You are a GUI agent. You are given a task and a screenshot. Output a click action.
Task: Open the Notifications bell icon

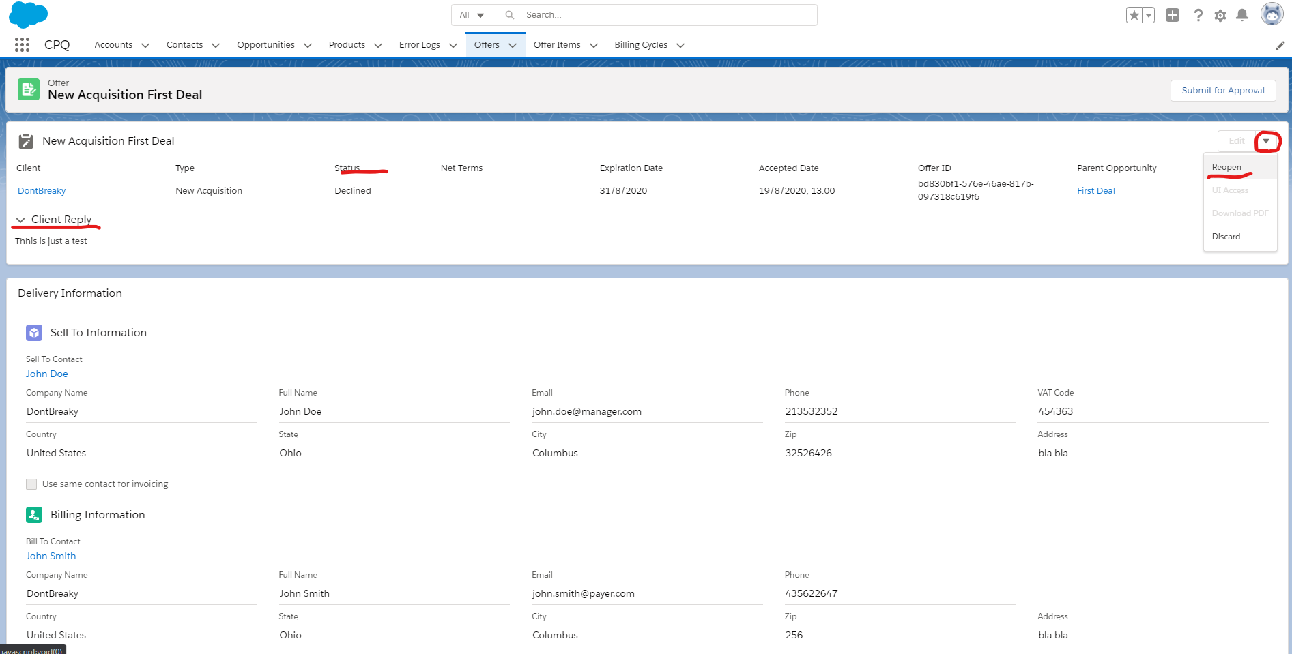[1242, 15]
